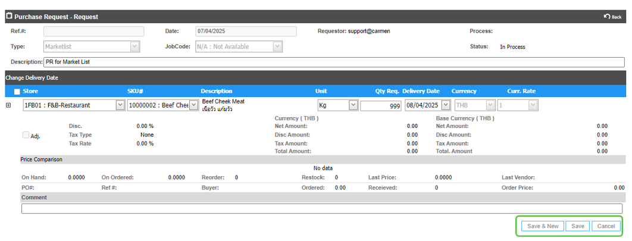The image size is (632, 241).
Task: Open the Type Marketlist dropdown
Action: click(134, 46)
